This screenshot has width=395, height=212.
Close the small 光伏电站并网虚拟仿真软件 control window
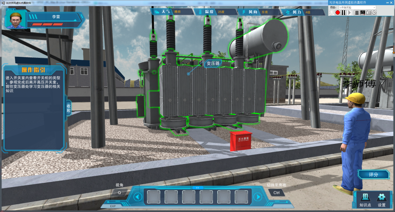tap(392, 3)
